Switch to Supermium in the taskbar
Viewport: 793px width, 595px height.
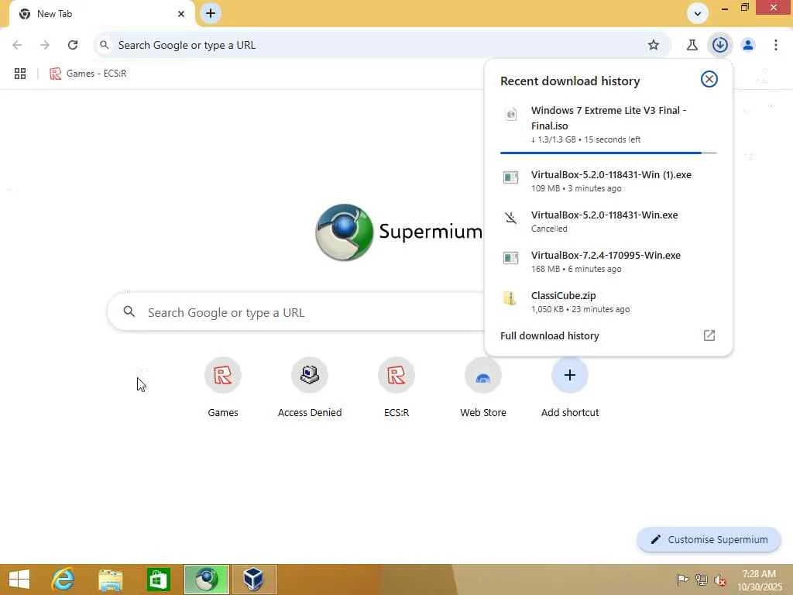tap(206, 580)
